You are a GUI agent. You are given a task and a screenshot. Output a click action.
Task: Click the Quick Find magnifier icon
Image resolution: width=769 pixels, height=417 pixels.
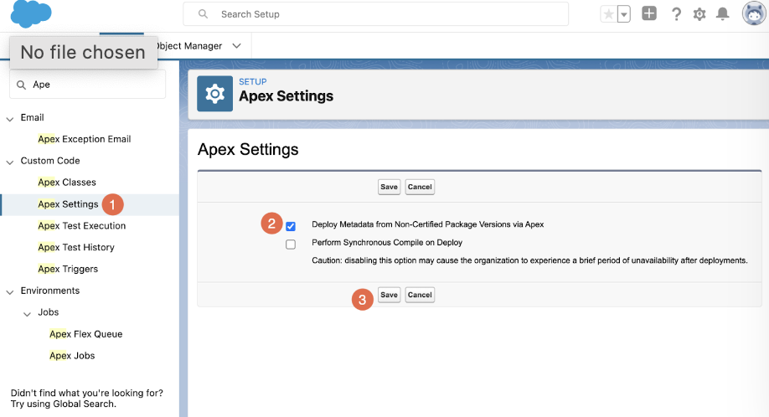pyautogui.click(x=21, y=85)
